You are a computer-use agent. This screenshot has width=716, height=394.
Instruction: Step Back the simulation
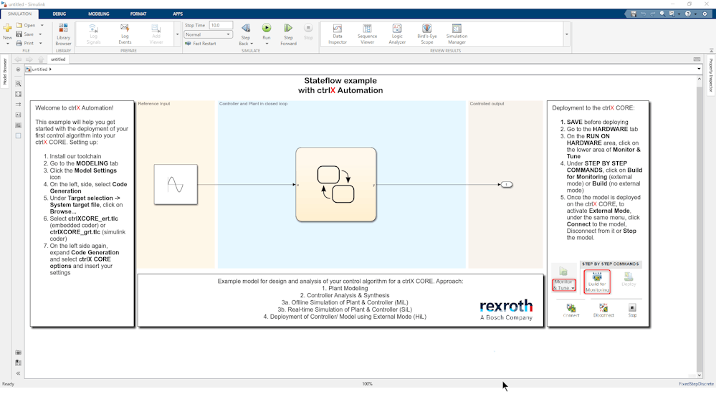click(246, 34)
